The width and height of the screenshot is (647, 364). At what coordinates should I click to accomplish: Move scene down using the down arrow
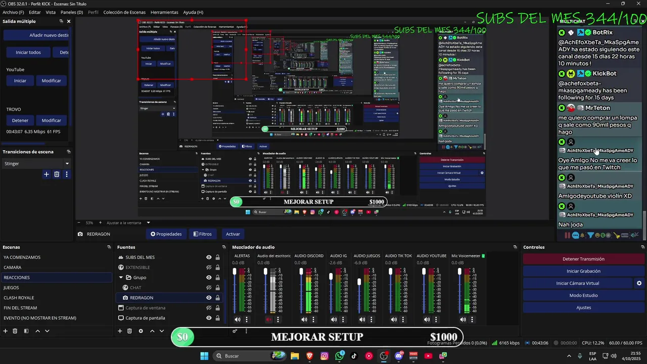(x=47, y=331)
